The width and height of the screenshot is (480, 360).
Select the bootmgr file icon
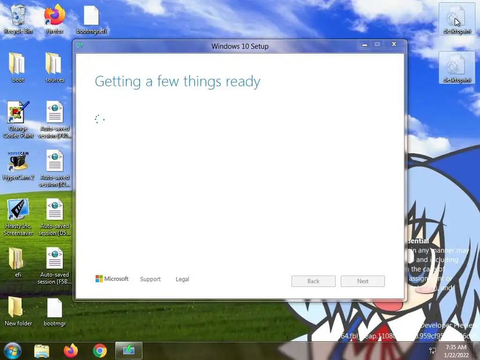[54, 311]
